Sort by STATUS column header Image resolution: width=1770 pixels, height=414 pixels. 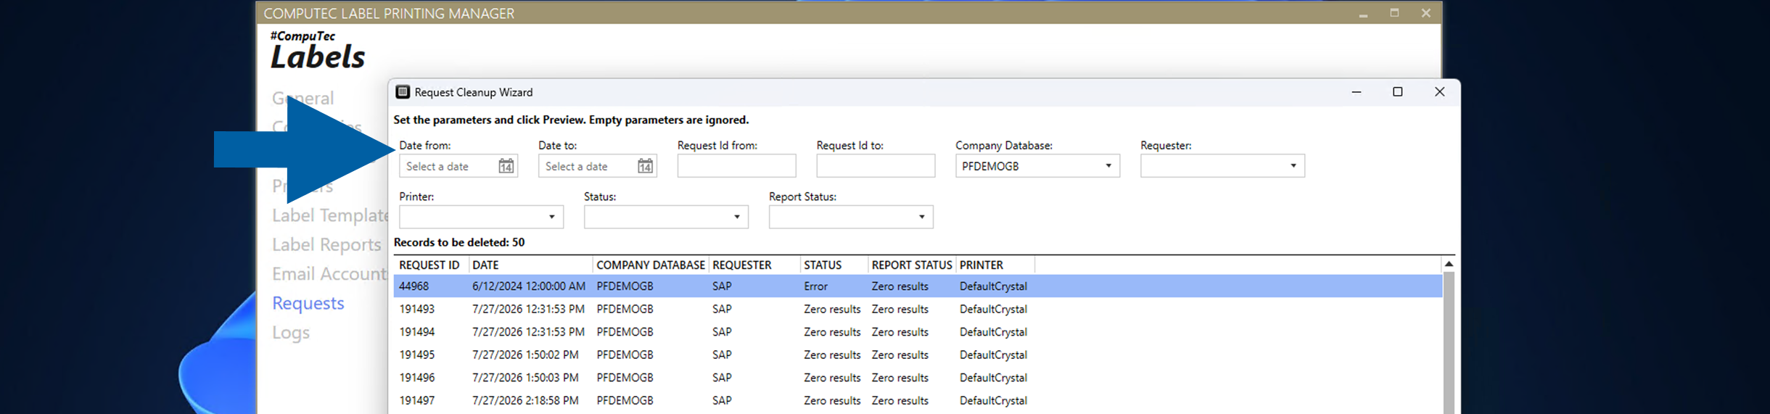[834, 265]
